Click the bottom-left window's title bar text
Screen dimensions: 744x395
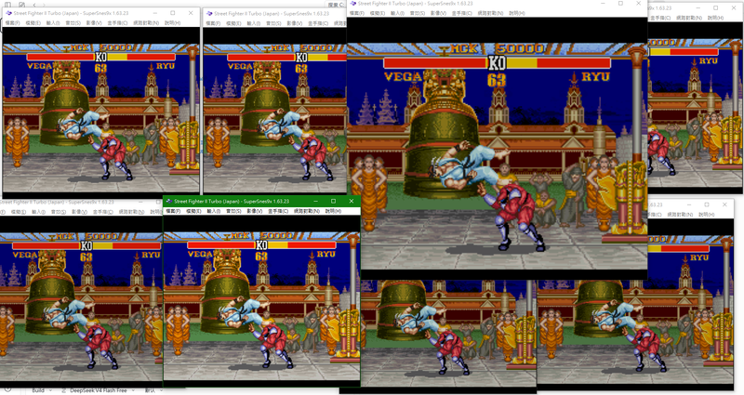(x=57, y=202)
